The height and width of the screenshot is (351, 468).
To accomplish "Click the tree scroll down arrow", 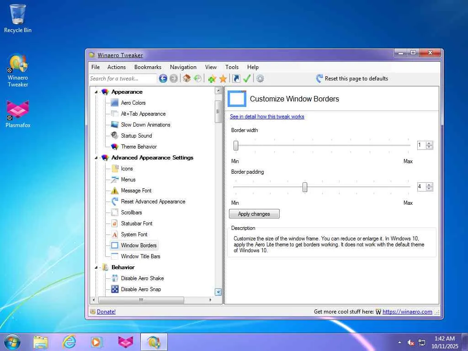I will [218, 292].
